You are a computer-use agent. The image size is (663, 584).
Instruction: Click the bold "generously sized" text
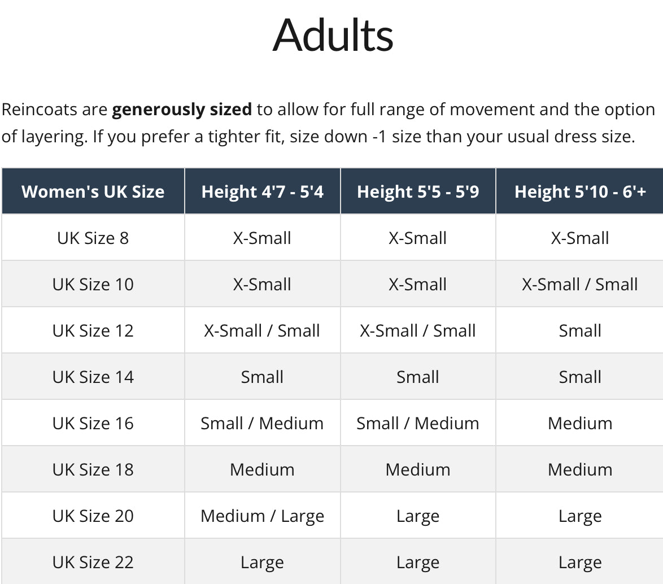pos(182,109)
